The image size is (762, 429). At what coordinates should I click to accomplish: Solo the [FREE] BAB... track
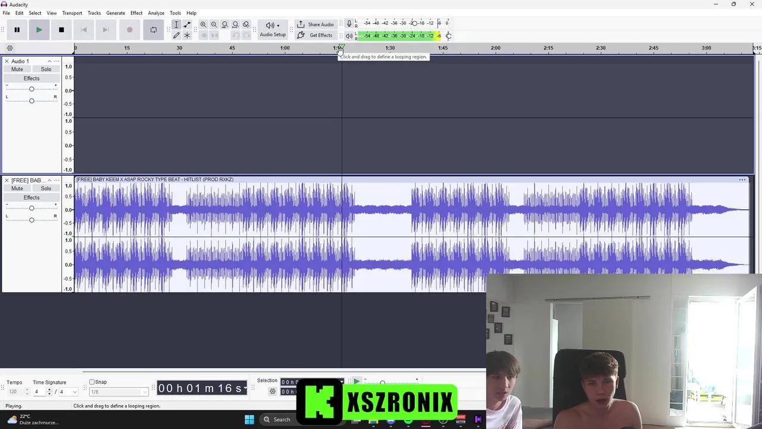tap(46, 188)
